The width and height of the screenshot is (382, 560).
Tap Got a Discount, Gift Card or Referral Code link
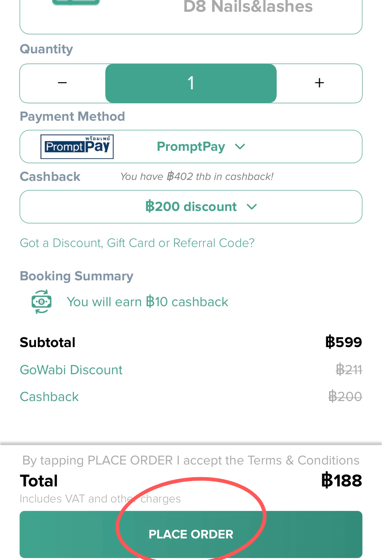click(137, 243)
